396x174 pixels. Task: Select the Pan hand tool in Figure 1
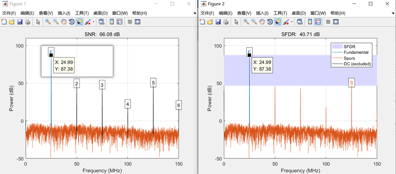pyautogui.click(x=64, y=22)
